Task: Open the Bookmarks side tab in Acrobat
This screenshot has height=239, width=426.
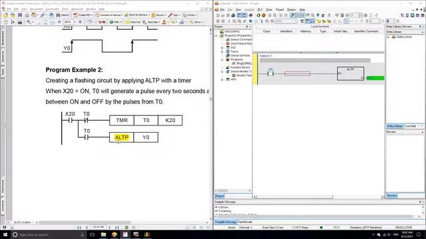Action: click(x=3, y=38)
